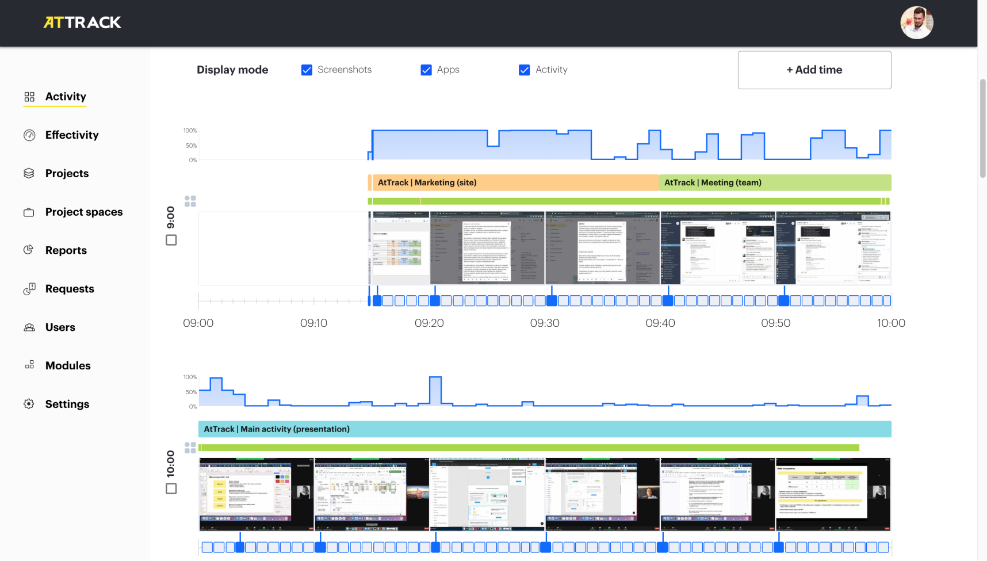This screenshot has height=561, width=987.
Task: Expand the 10:00 row grid view icon
Action: pos(190,448)
